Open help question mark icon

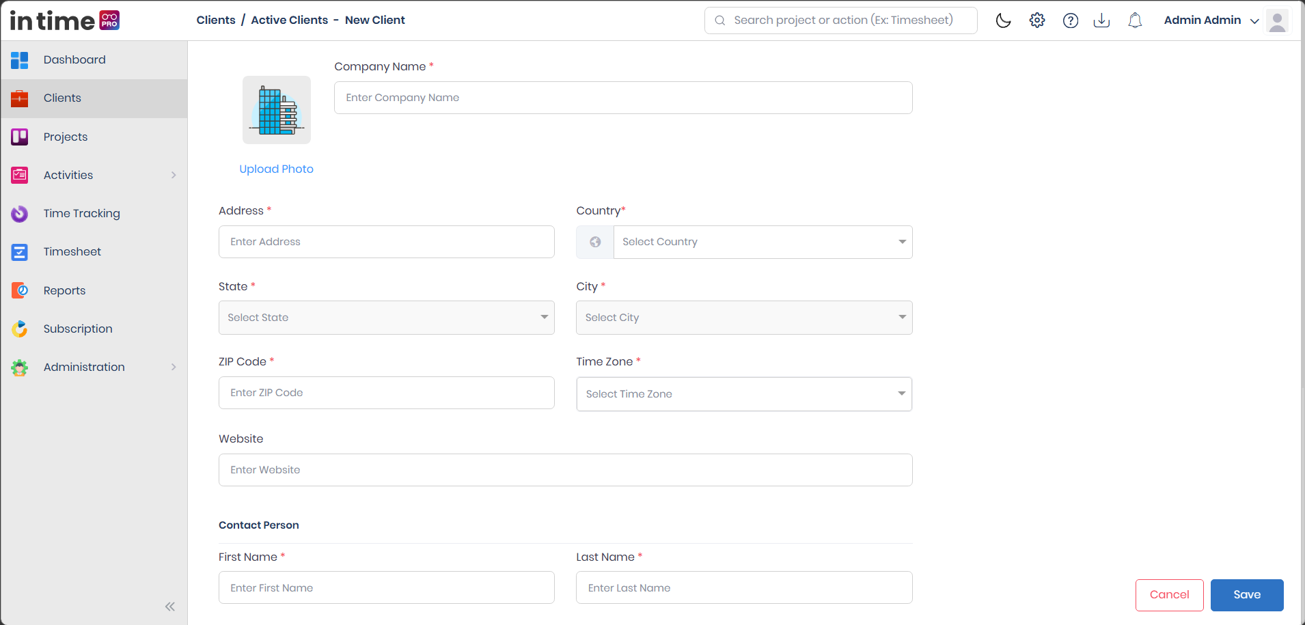[x=1071, y=20]
